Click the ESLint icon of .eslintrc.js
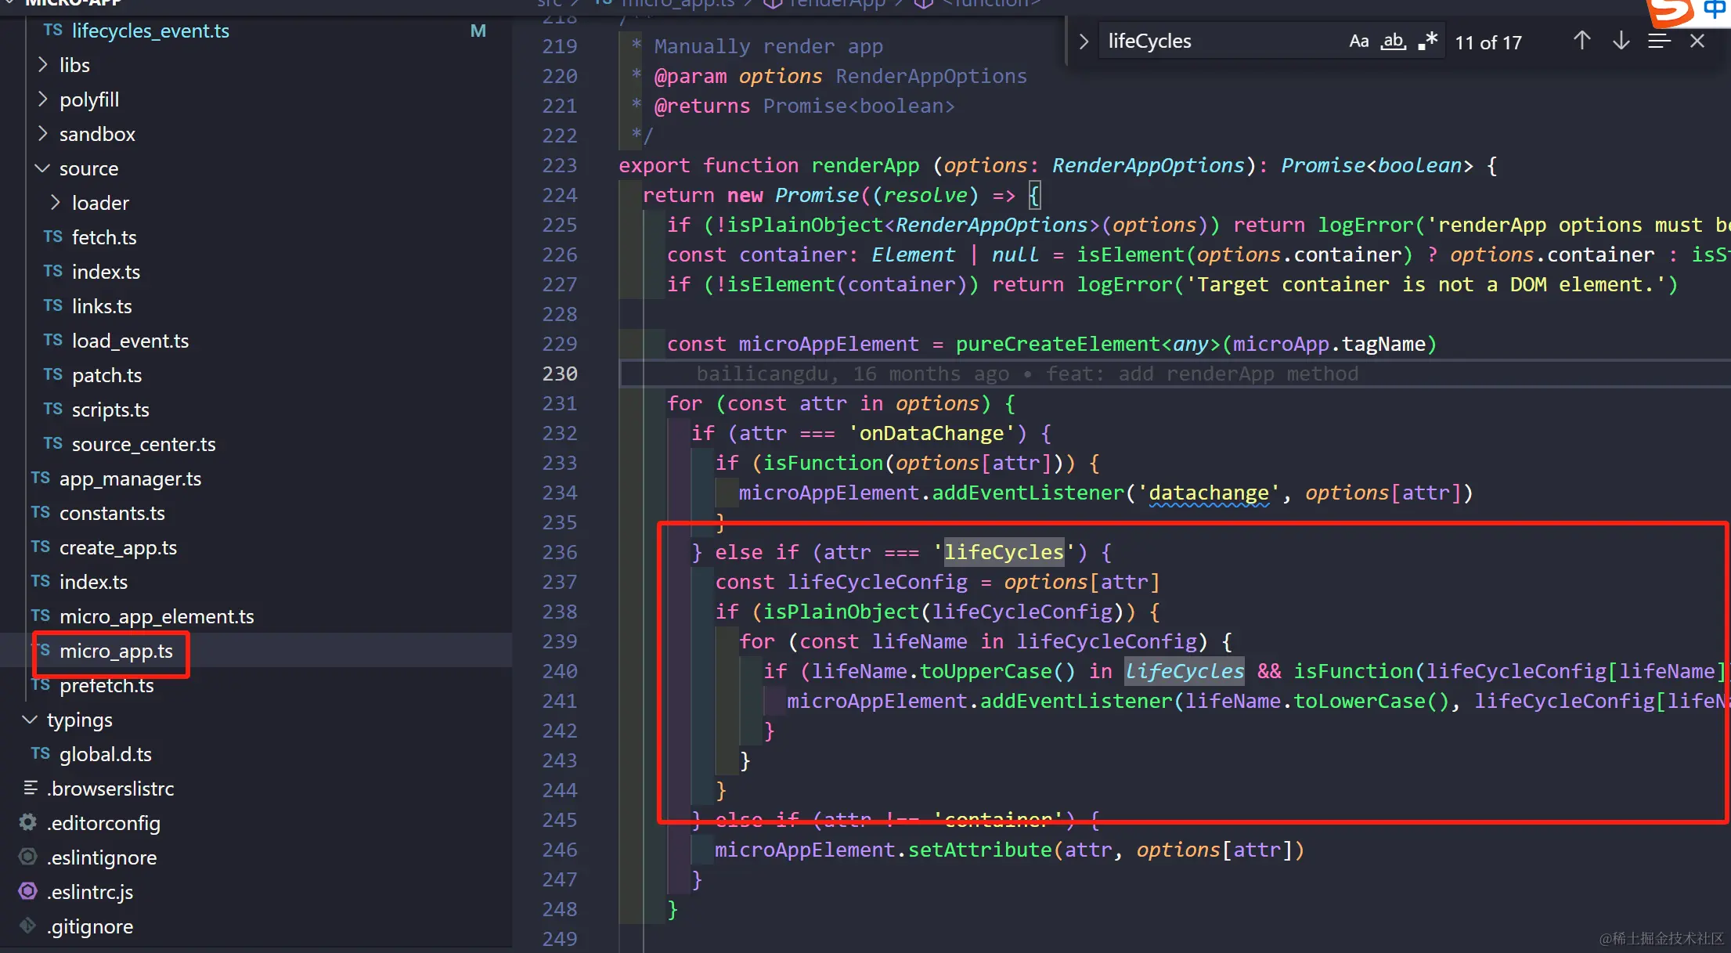Screen dimensions: 1731x953 (x=28, y=891)
